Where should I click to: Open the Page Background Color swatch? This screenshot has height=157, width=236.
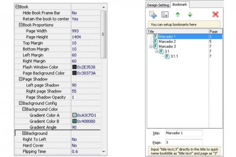pos(74,73)
